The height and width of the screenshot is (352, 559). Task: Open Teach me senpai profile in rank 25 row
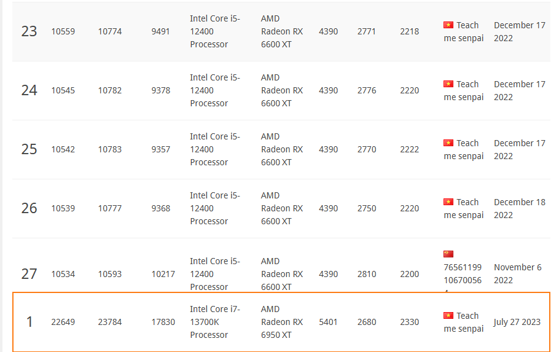coord(464,150)
